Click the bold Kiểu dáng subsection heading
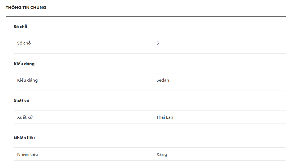 click(24, 64)
